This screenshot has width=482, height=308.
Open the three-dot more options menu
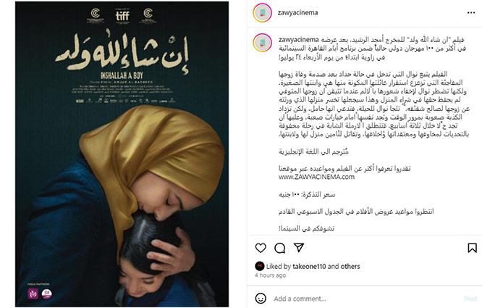[471, 12]
